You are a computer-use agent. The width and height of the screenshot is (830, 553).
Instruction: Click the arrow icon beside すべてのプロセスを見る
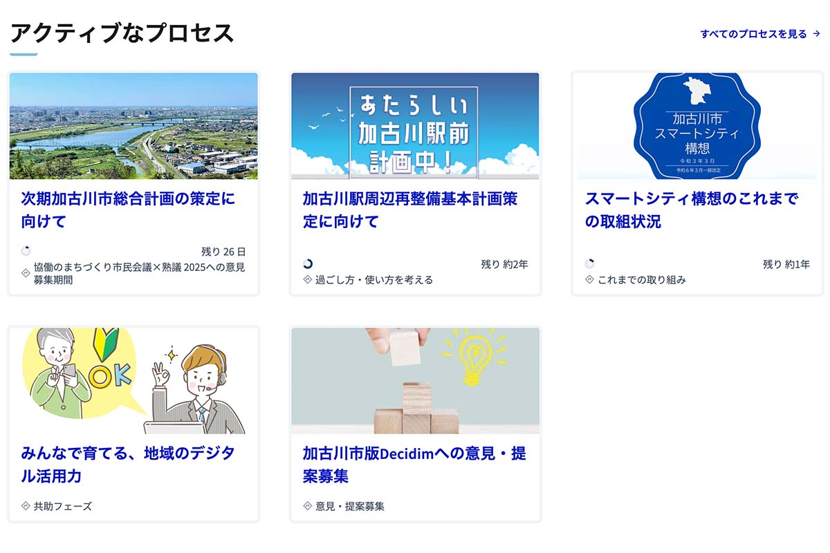click(817, 34)
